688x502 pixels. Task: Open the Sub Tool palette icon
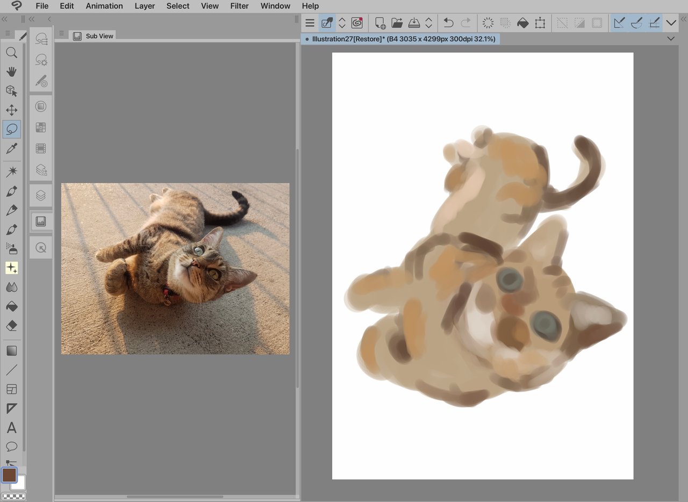click(41, 39)
